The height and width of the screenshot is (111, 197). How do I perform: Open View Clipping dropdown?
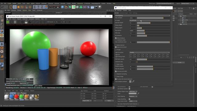(x=133, y=96)
